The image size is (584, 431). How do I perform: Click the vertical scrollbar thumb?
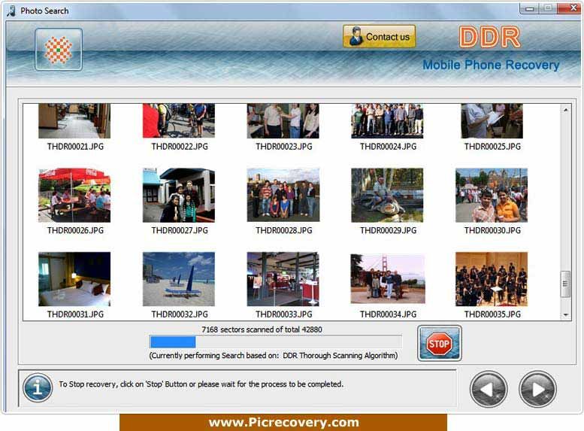(x=565, y=284)
